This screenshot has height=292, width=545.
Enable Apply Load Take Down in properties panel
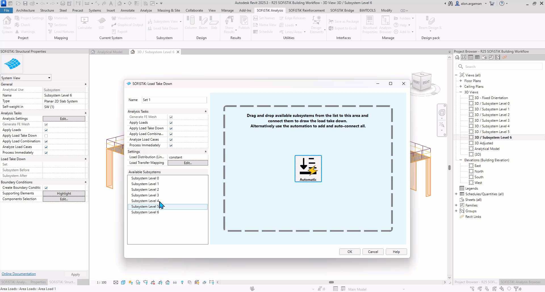[46, 136]
